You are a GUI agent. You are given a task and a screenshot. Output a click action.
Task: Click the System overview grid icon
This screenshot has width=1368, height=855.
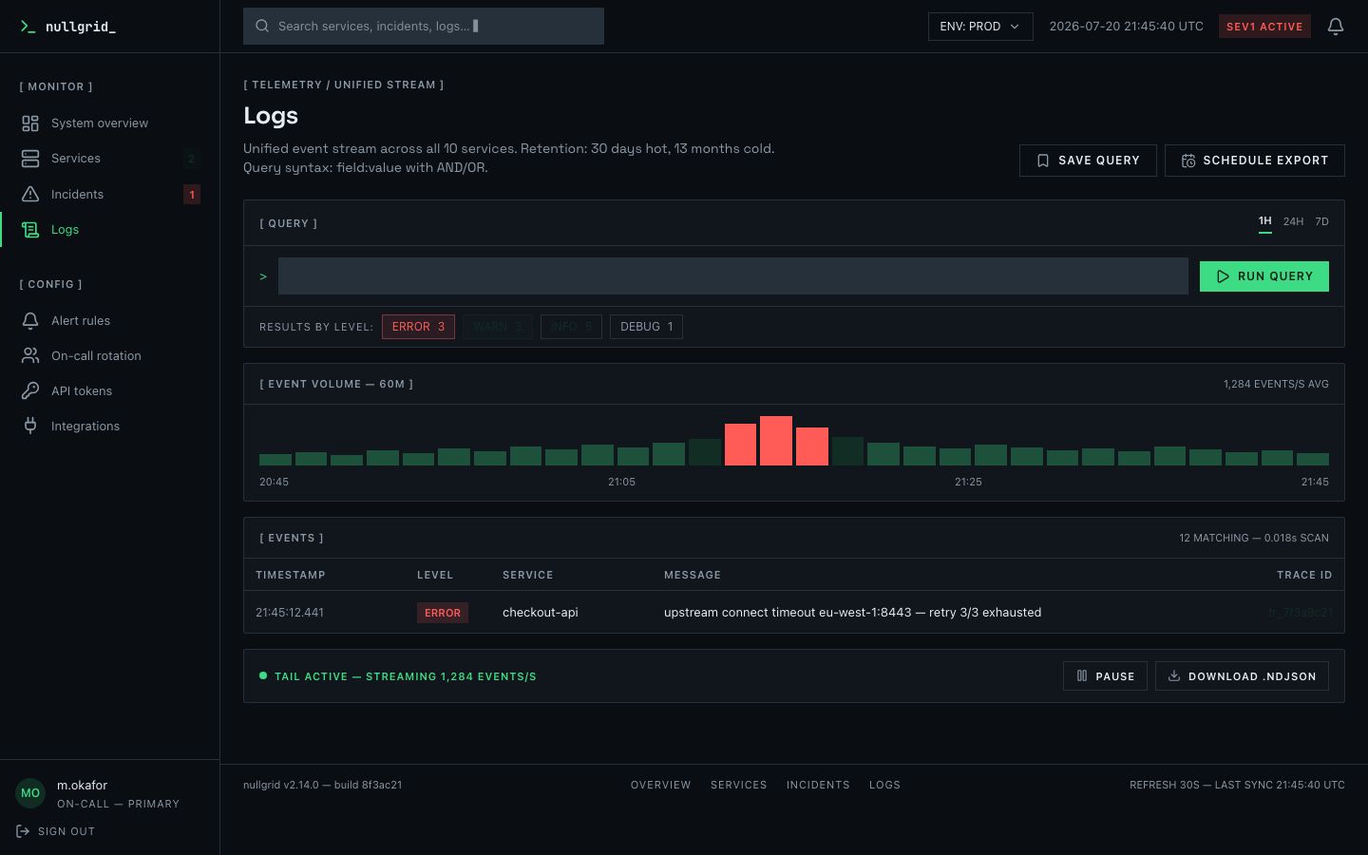[30, 123]
